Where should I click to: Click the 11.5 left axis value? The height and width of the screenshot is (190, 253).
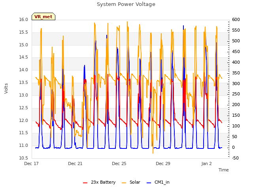[24, 133]
